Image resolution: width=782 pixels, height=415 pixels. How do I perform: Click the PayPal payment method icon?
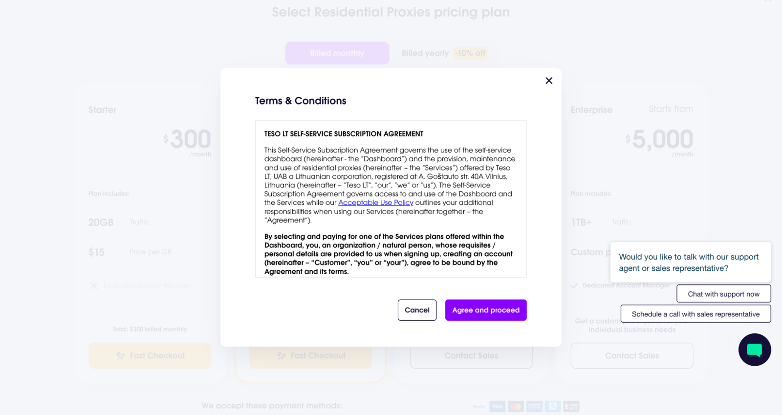479,406
